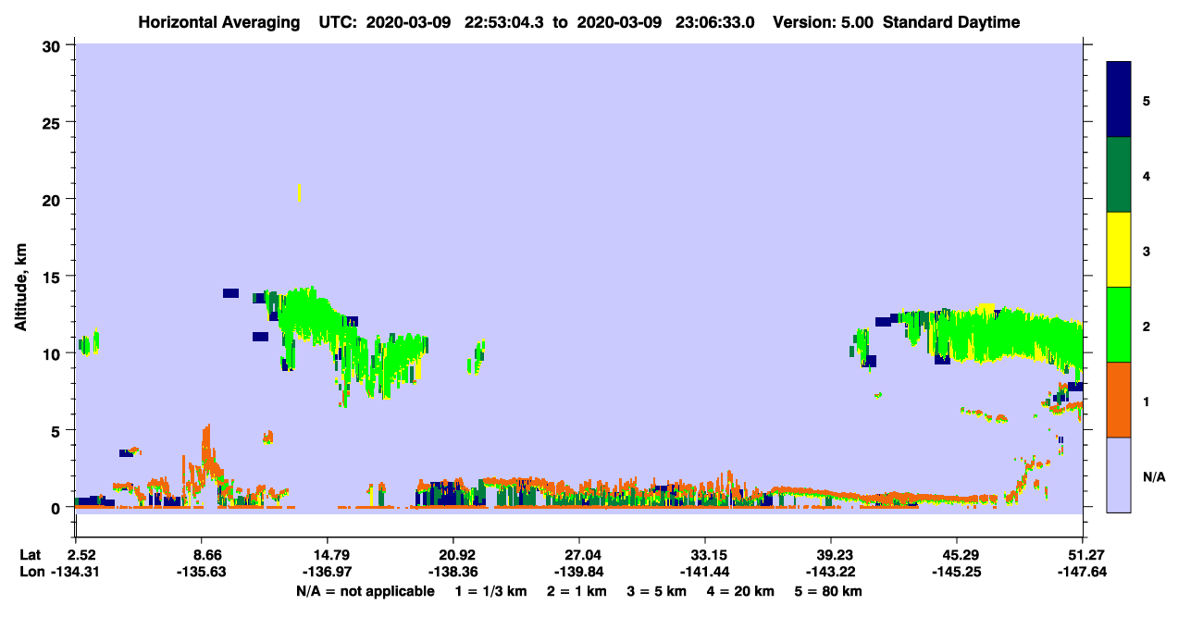
Task: Click the '3 = 5 km' legend entry
Action: (x=656, y=591)
